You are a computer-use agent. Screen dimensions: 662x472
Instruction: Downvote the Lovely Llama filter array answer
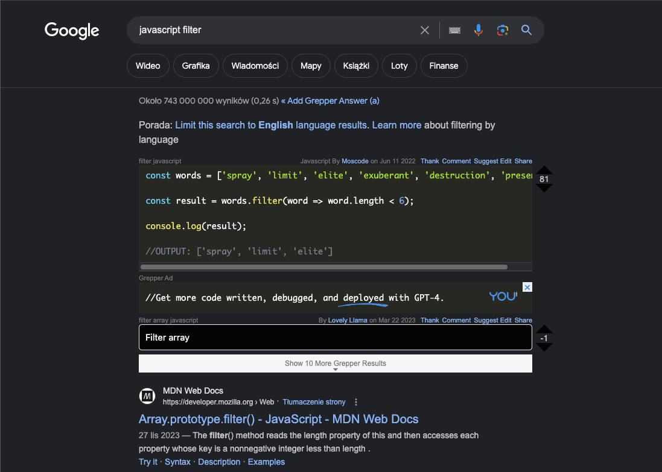pyautogui.click(x=544, y=347)
